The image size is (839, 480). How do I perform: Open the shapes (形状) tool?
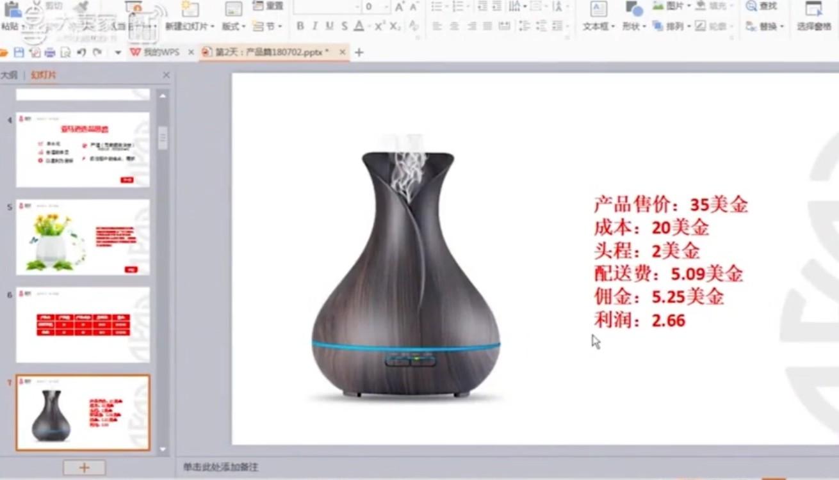click(634, 17)
